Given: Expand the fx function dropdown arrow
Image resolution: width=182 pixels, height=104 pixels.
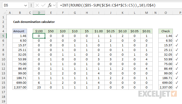Looking at the screenshot, I should [54, 5].
